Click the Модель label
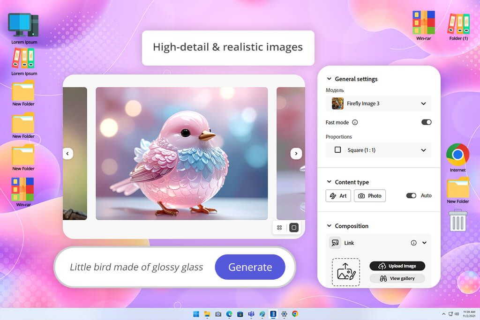This screenshot has width=480, height=320. (x=335, y=90)
